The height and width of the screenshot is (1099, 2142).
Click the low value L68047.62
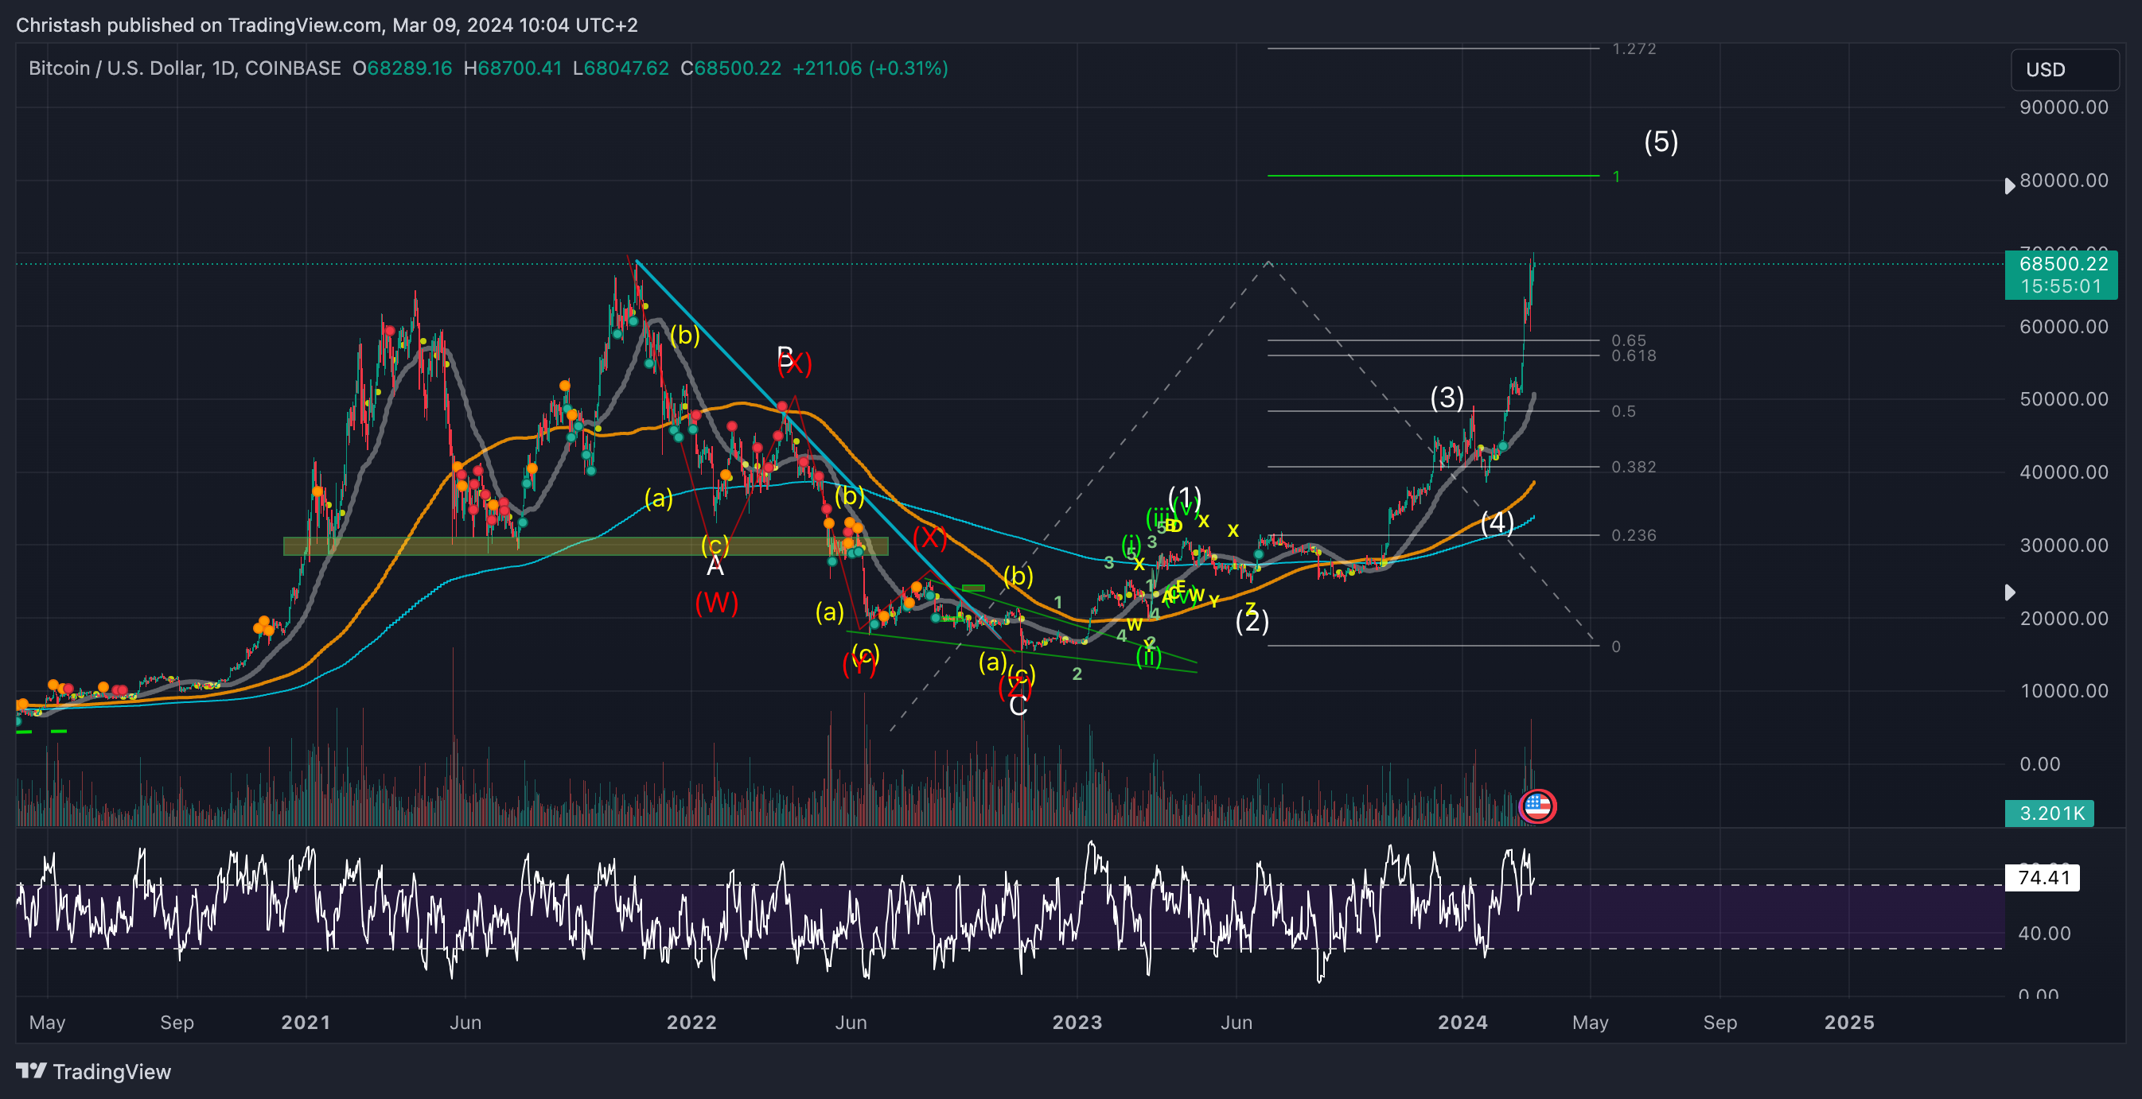pos(621,68)
